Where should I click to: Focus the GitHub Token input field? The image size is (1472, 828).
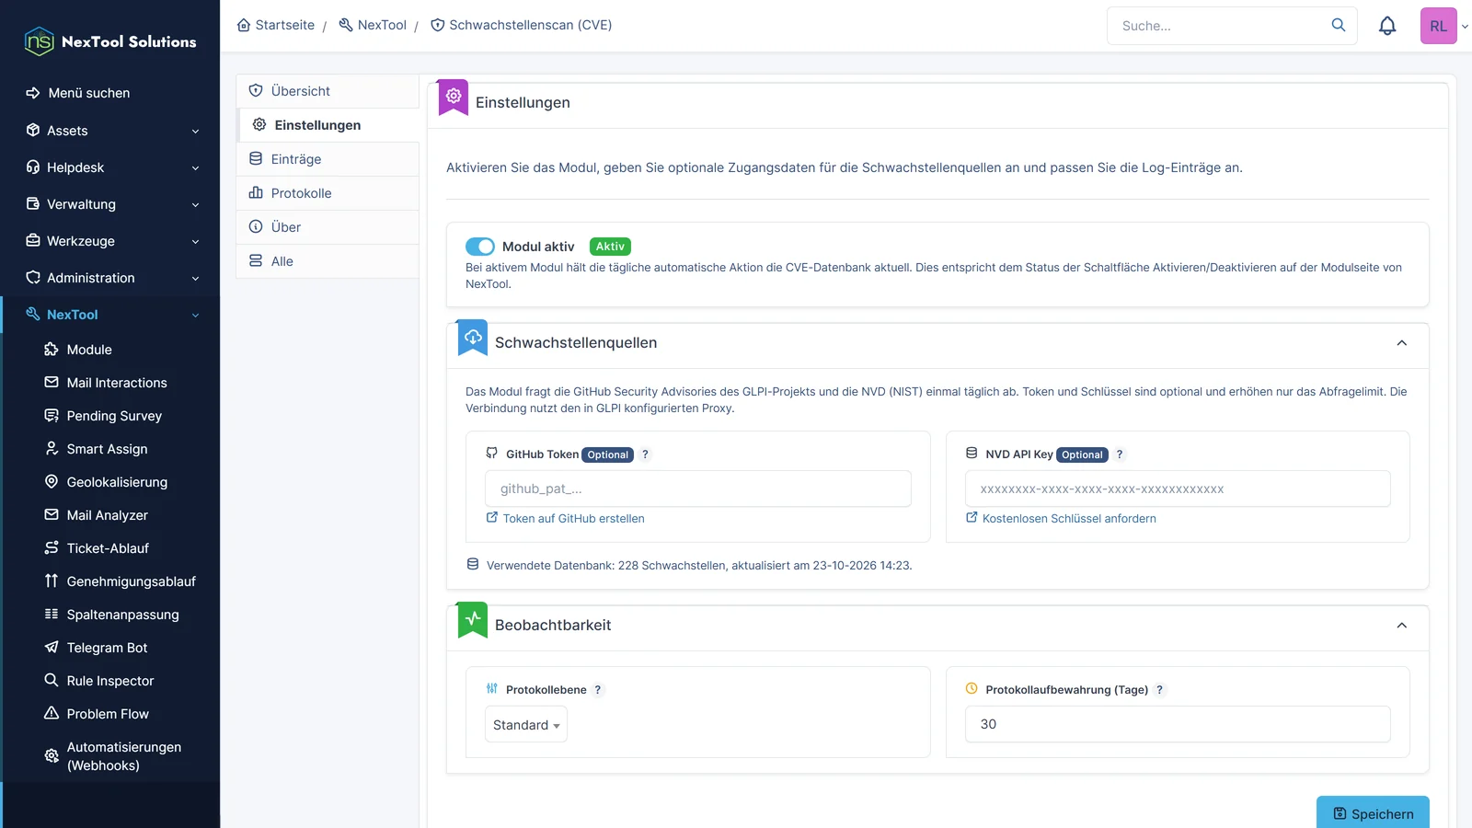tap(698, 489)
